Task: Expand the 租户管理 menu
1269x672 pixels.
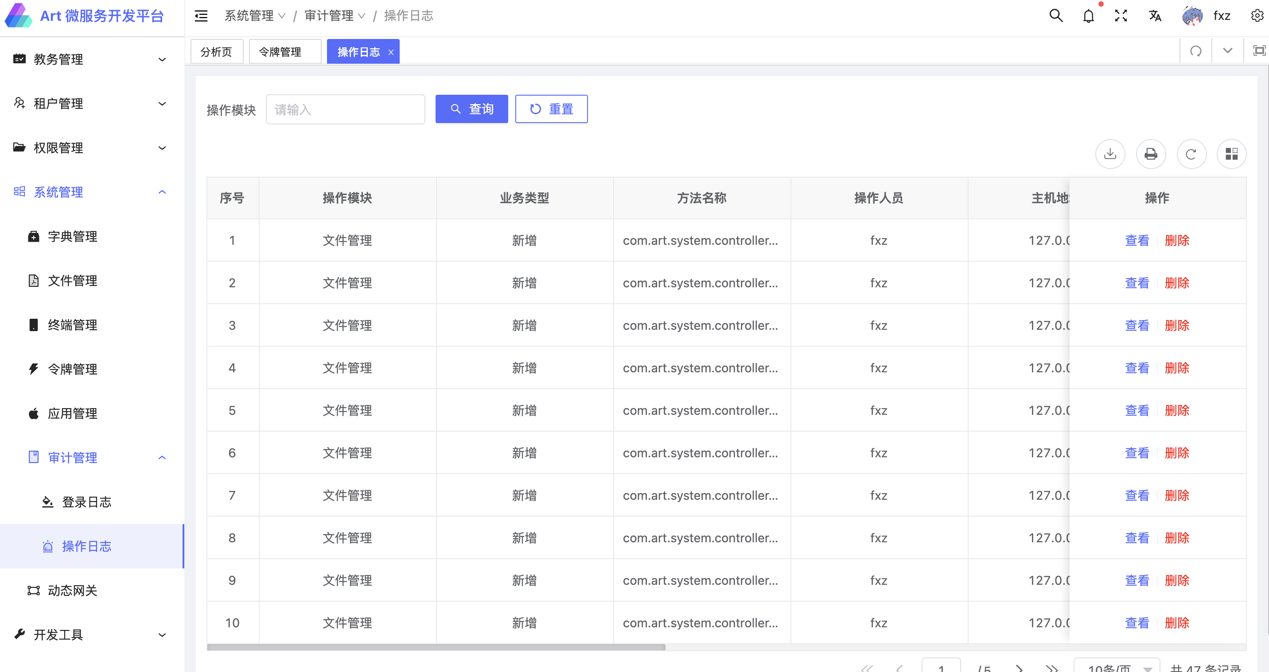Action: [92, 104]
